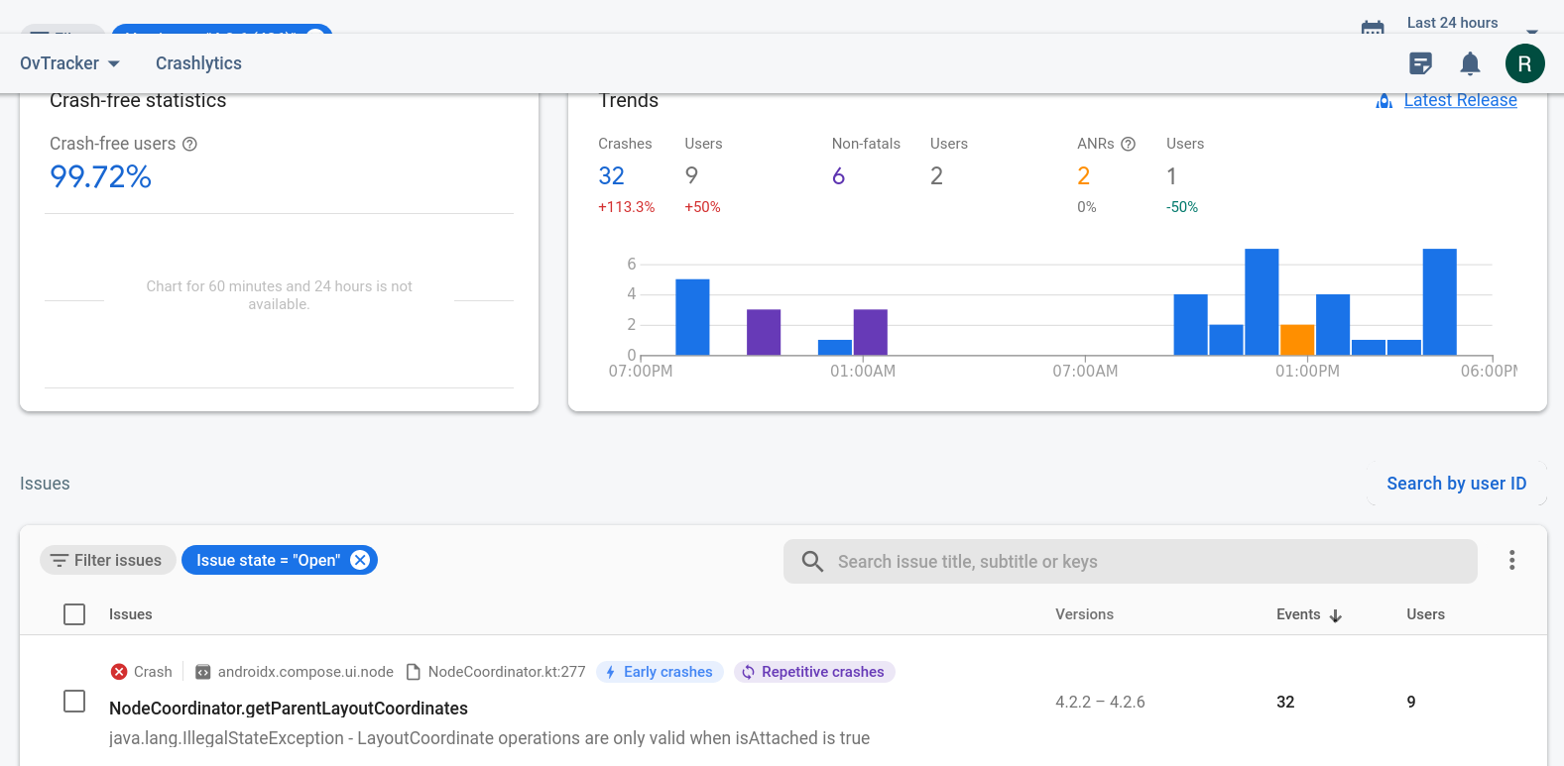The image size is (1564, 766).
Task: Open the release notes icon in header
Action: 1420,63
